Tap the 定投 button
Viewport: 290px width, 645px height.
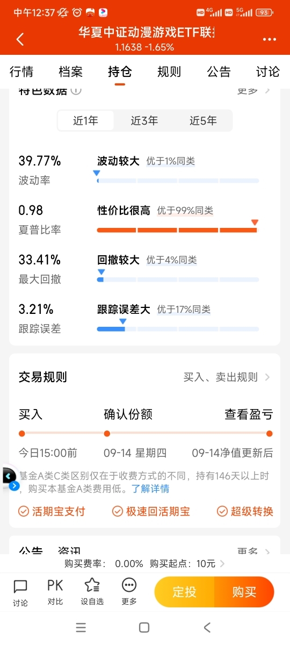[184, 592]
